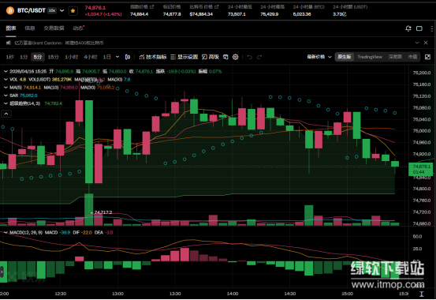Select the 1秒 time interval
Viewport: 436px width, 300px height.
(9, 57)
